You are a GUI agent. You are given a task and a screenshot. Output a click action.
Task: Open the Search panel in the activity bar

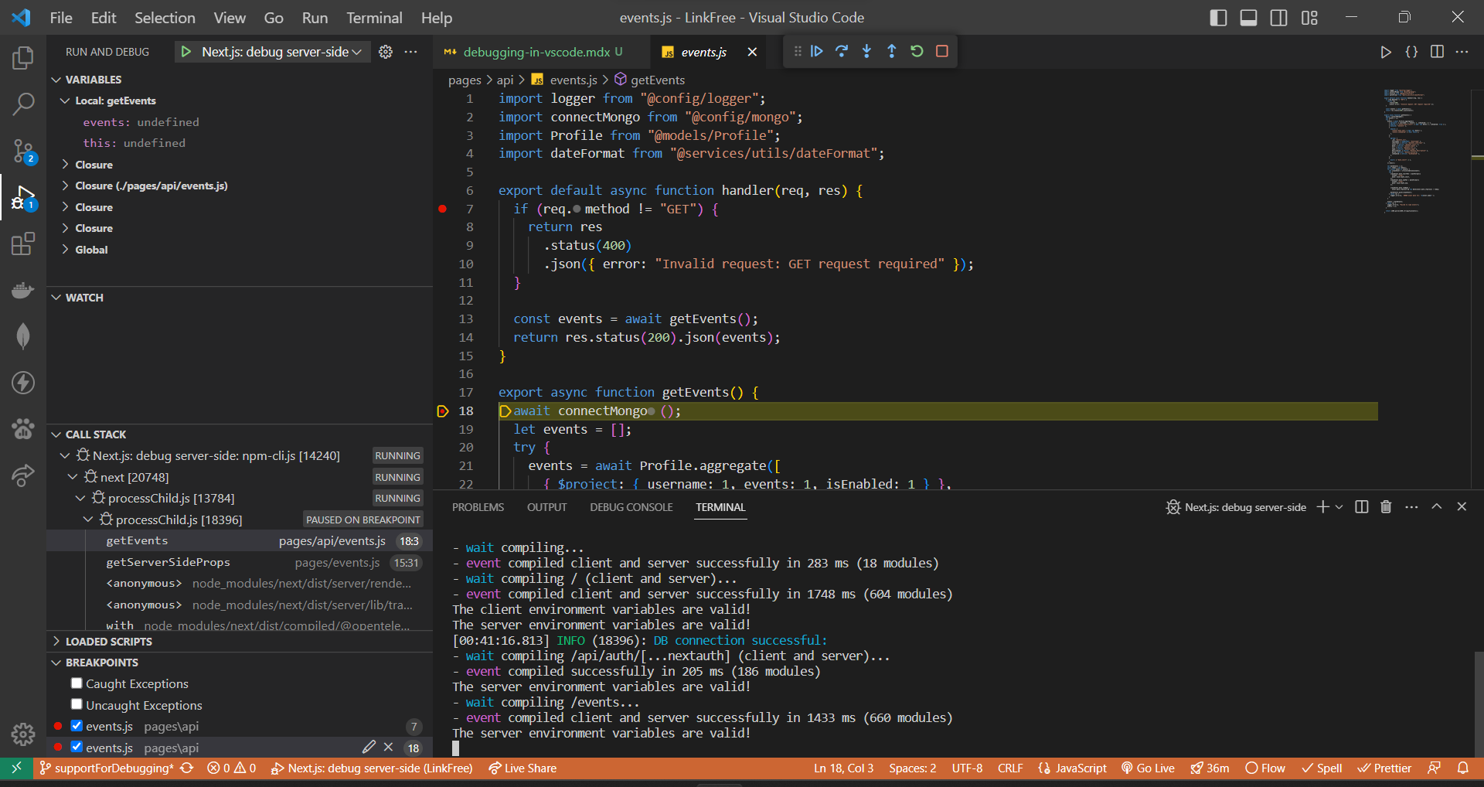pos(23,103)
